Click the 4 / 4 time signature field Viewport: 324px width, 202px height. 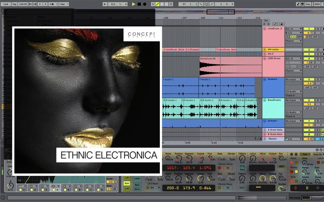click(x=42, y=4)
